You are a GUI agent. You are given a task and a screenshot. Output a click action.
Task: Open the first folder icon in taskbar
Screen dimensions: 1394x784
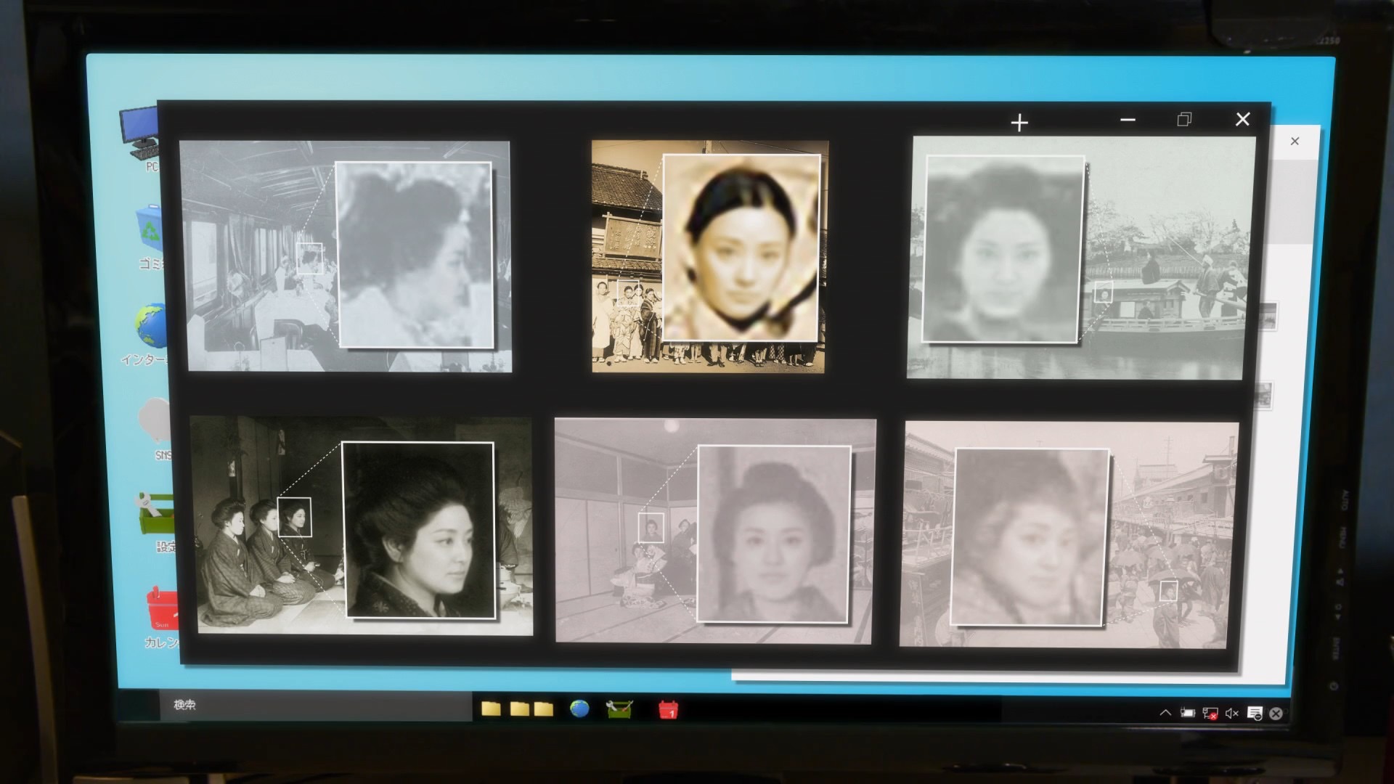pyautogui.click(x=491, y=709)
